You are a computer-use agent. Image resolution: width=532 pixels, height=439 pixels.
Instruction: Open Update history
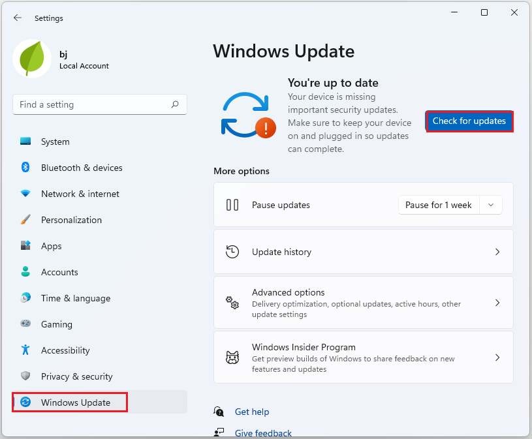pyautogui.click(x=364, y=252)
